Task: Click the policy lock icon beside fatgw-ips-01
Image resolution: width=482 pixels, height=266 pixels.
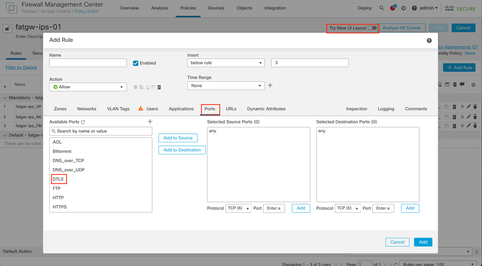Action: pos(7,28)
